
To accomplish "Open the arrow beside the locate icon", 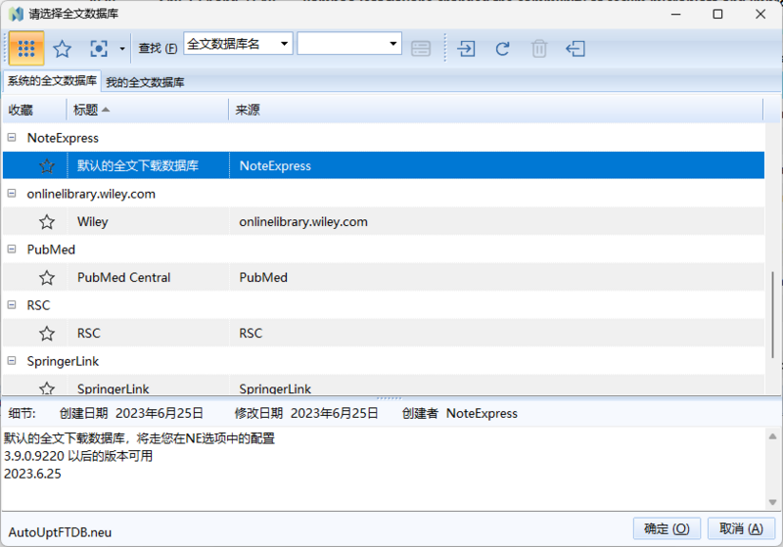I will (x=121, y=49).
